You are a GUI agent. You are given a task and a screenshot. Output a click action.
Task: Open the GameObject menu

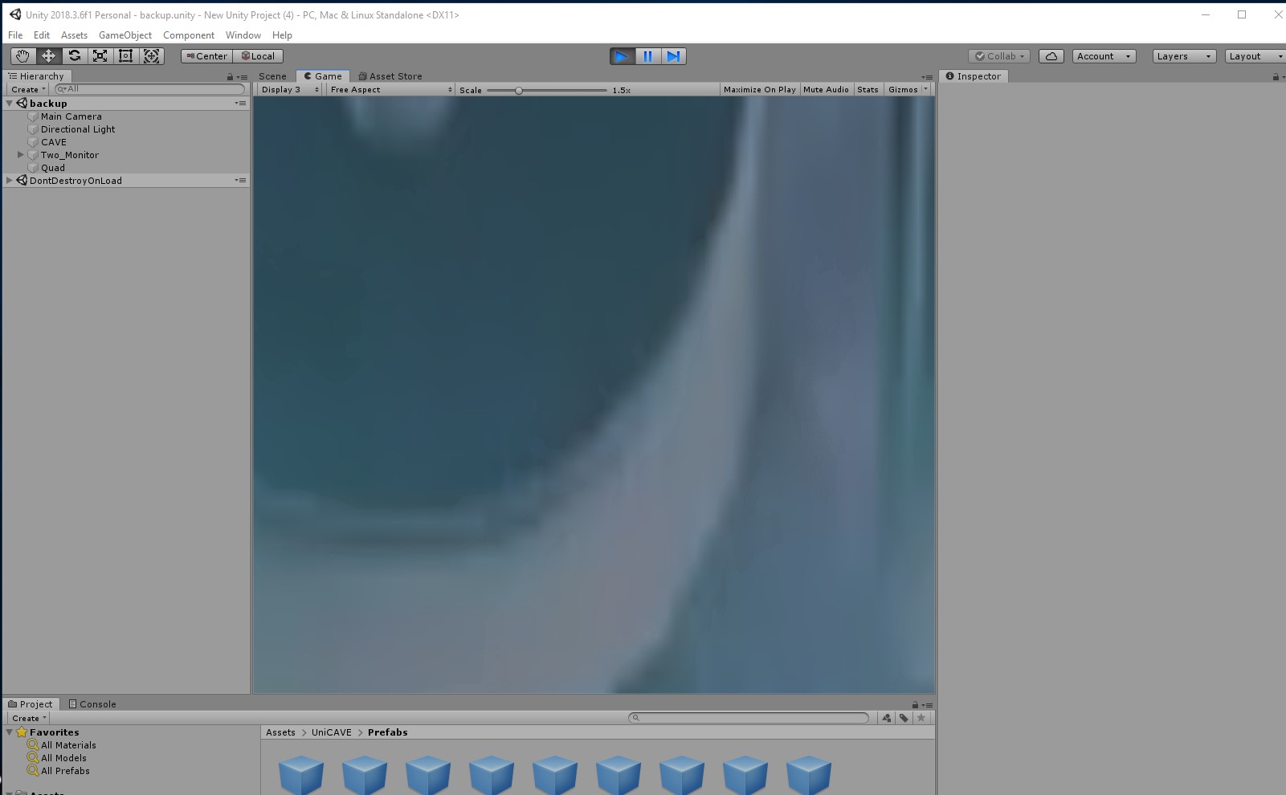pos(125,35)
